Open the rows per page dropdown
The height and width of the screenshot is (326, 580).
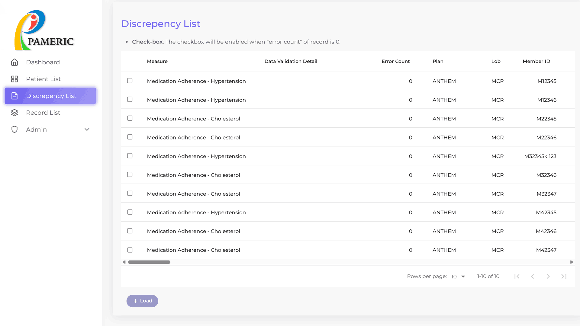click(458, 276)
